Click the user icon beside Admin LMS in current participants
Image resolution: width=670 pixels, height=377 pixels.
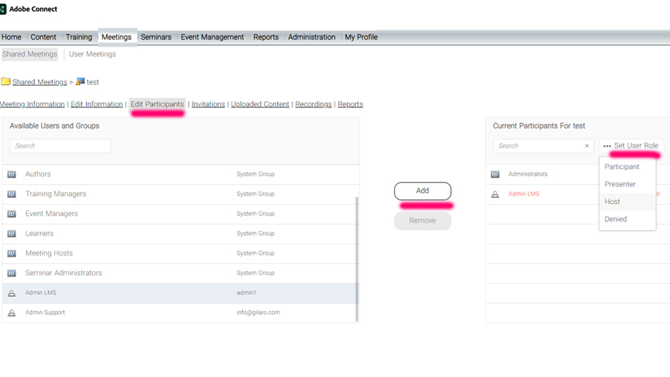point(495,194)
